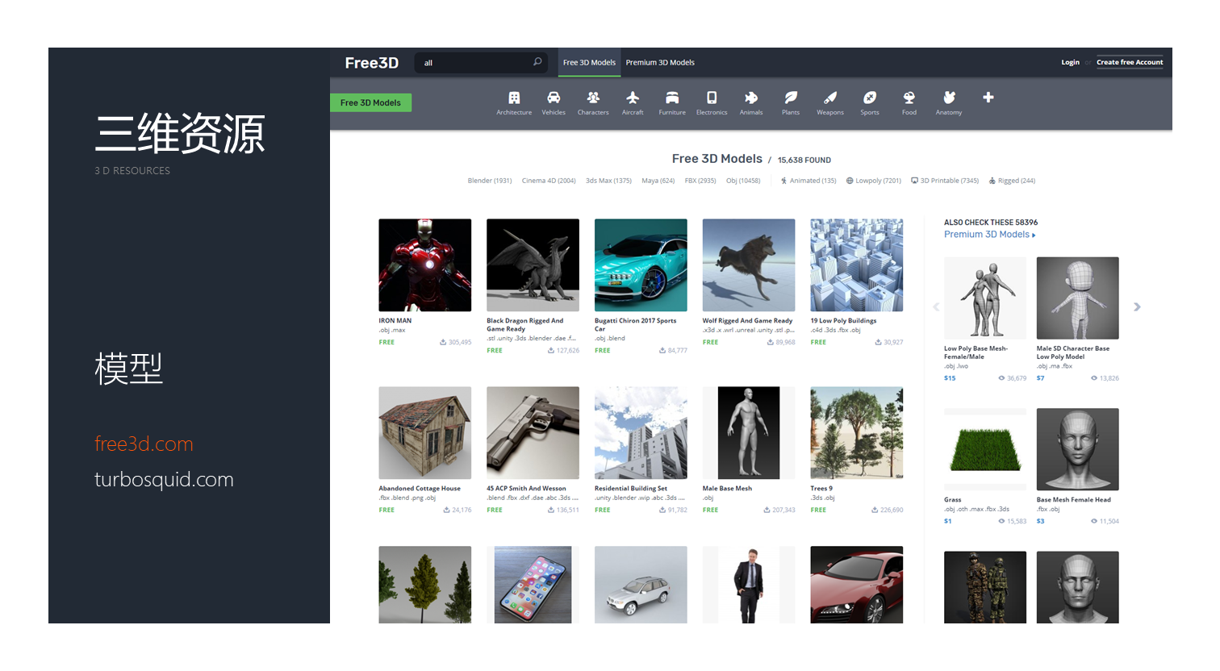
Task: Filter by Cinema 4D (2004) format
Action: click(549, 181)
